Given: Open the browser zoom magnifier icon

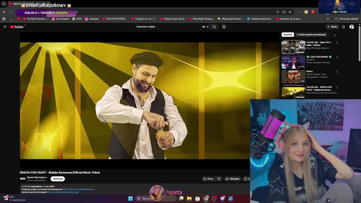Looking at the screenshot, I should [278, 12].
